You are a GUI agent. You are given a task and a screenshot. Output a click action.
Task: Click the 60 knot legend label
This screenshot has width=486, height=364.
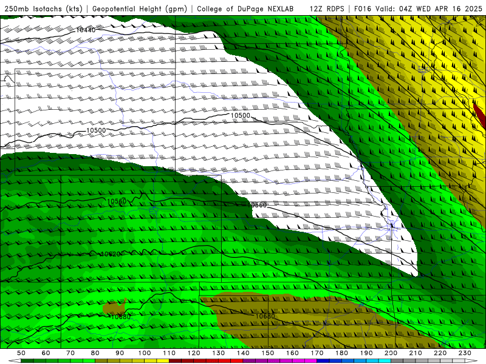click(46, 353)
